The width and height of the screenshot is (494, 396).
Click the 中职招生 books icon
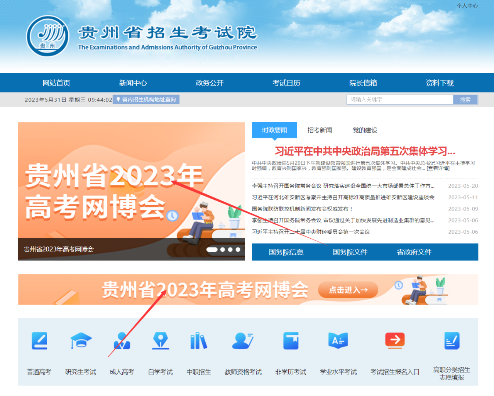coord(199,341)
